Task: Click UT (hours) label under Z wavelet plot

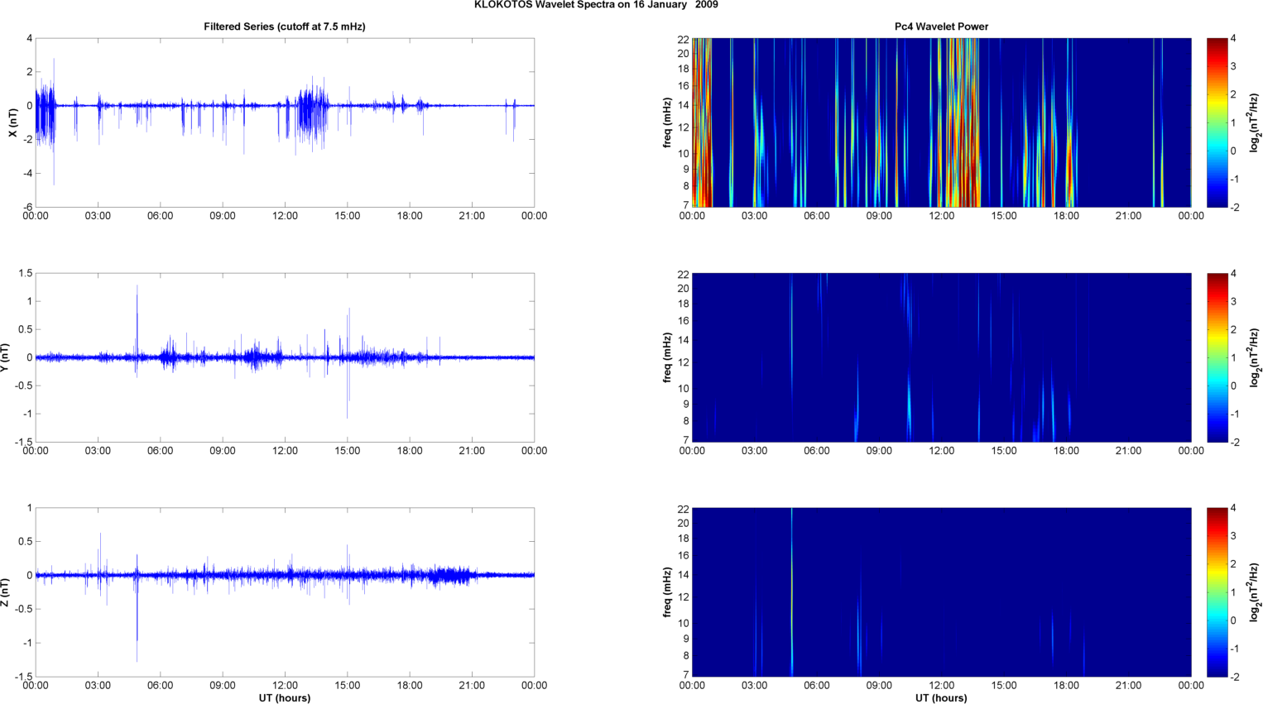Action: point(941,698)
